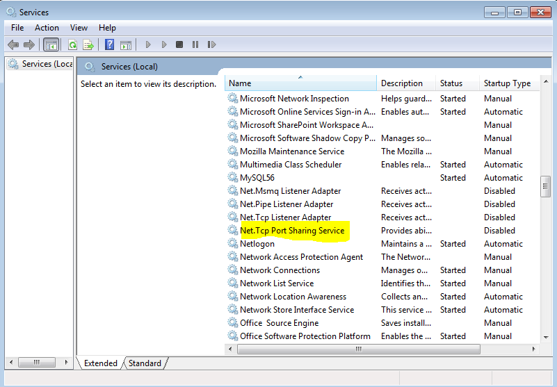This screenshot has height=387, width=557.
Task: Select Net.Msmq Listener Adapter service
Action: tap(290, 191)
